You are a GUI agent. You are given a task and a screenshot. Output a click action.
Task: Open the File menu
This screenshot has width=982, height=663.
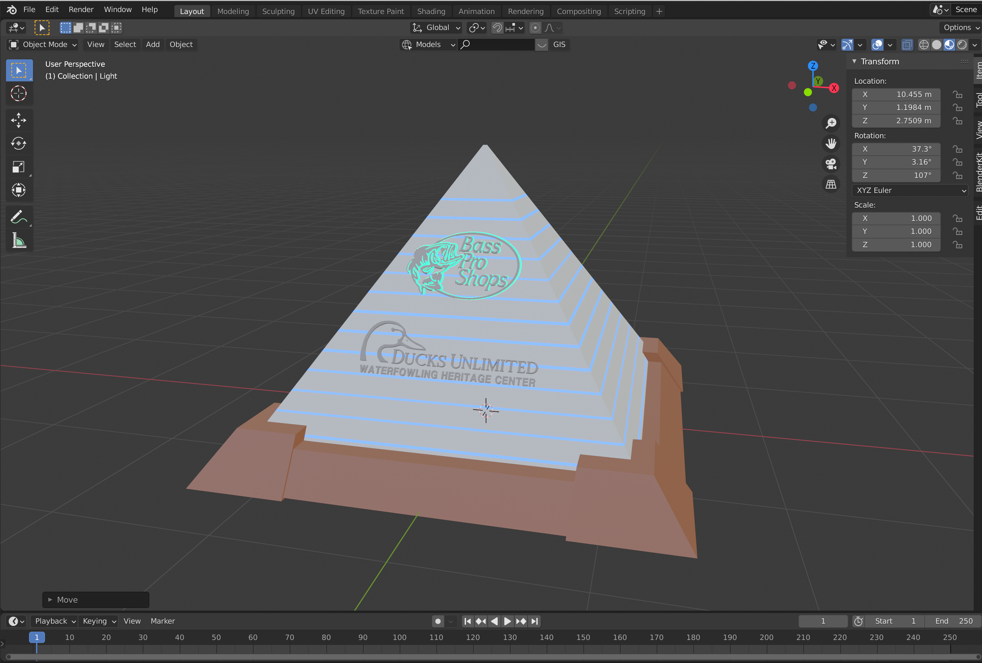pyautogui.click(x=29, y=10)
